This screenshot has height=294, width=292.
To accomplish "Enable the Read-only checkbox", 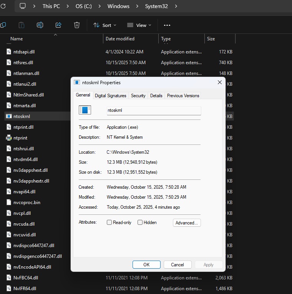I will pyautogui.click(x=109, y=223).
